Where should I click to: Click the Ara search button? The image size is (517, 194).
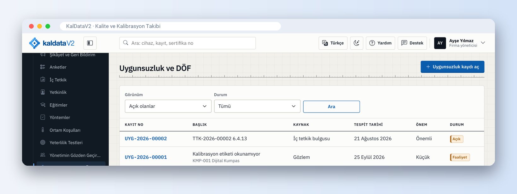click(331, 107)
